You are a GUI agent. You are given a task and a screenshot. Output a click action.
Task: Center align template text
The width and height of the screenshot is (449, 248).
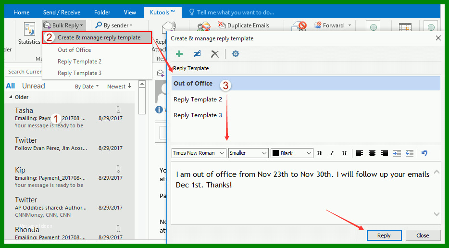[372, 153]
